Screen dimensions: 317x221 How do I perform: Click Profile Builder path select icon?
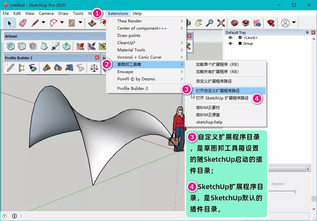(33, 68)
